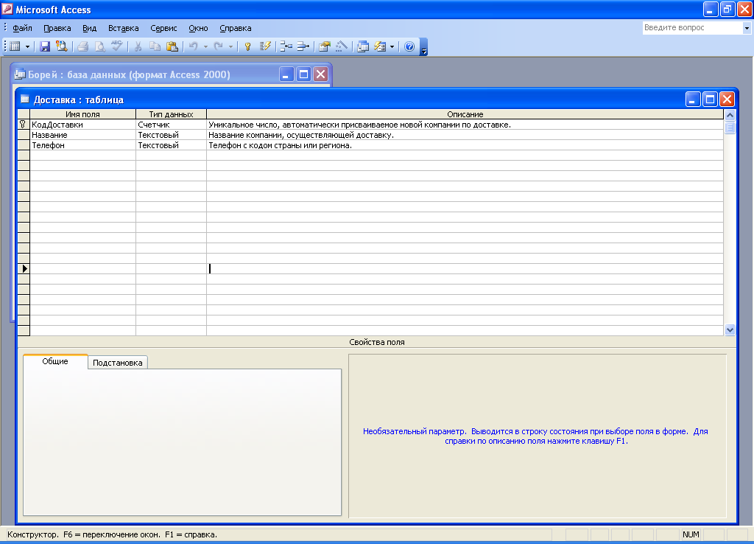
Task: Open the Справка menu
Action: (235, 28)
